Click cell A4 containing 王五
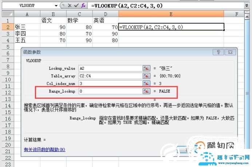This screenshot has width=252, height=167. tap(27, 40)
